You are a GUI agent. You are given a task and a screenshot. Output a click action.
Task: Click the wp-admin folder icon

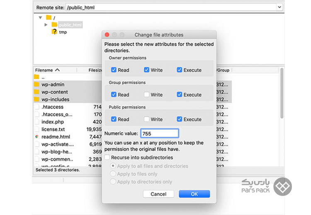(36, 85)
